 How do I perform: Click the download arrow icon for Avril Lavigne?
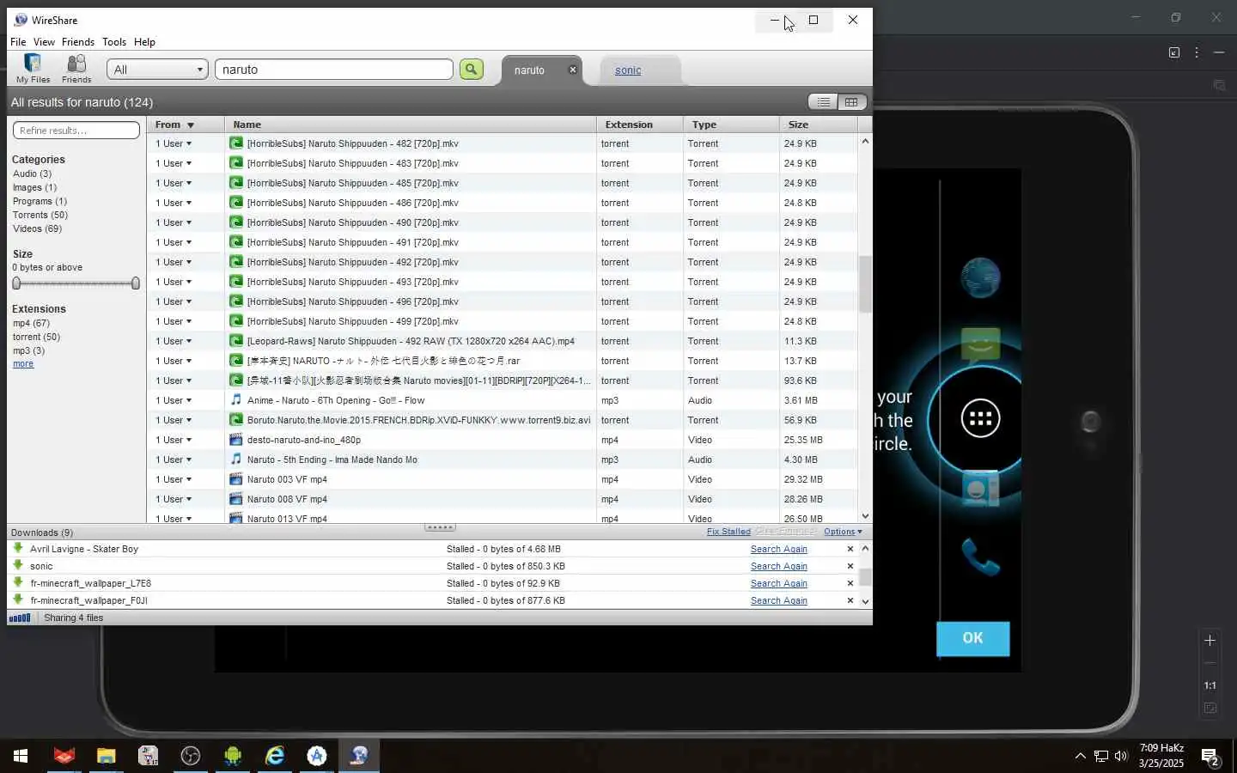[x=18, y=548]
